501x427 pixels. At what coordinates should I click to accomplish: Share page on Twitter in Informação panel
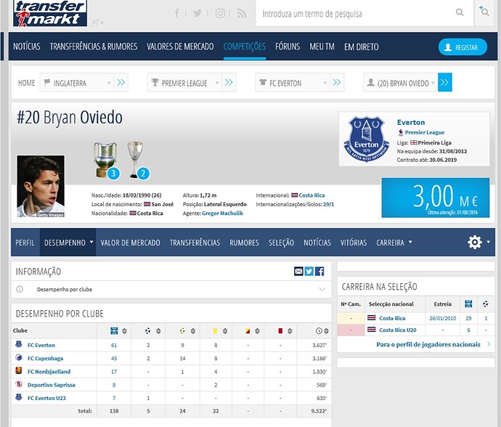click(309, 272)
